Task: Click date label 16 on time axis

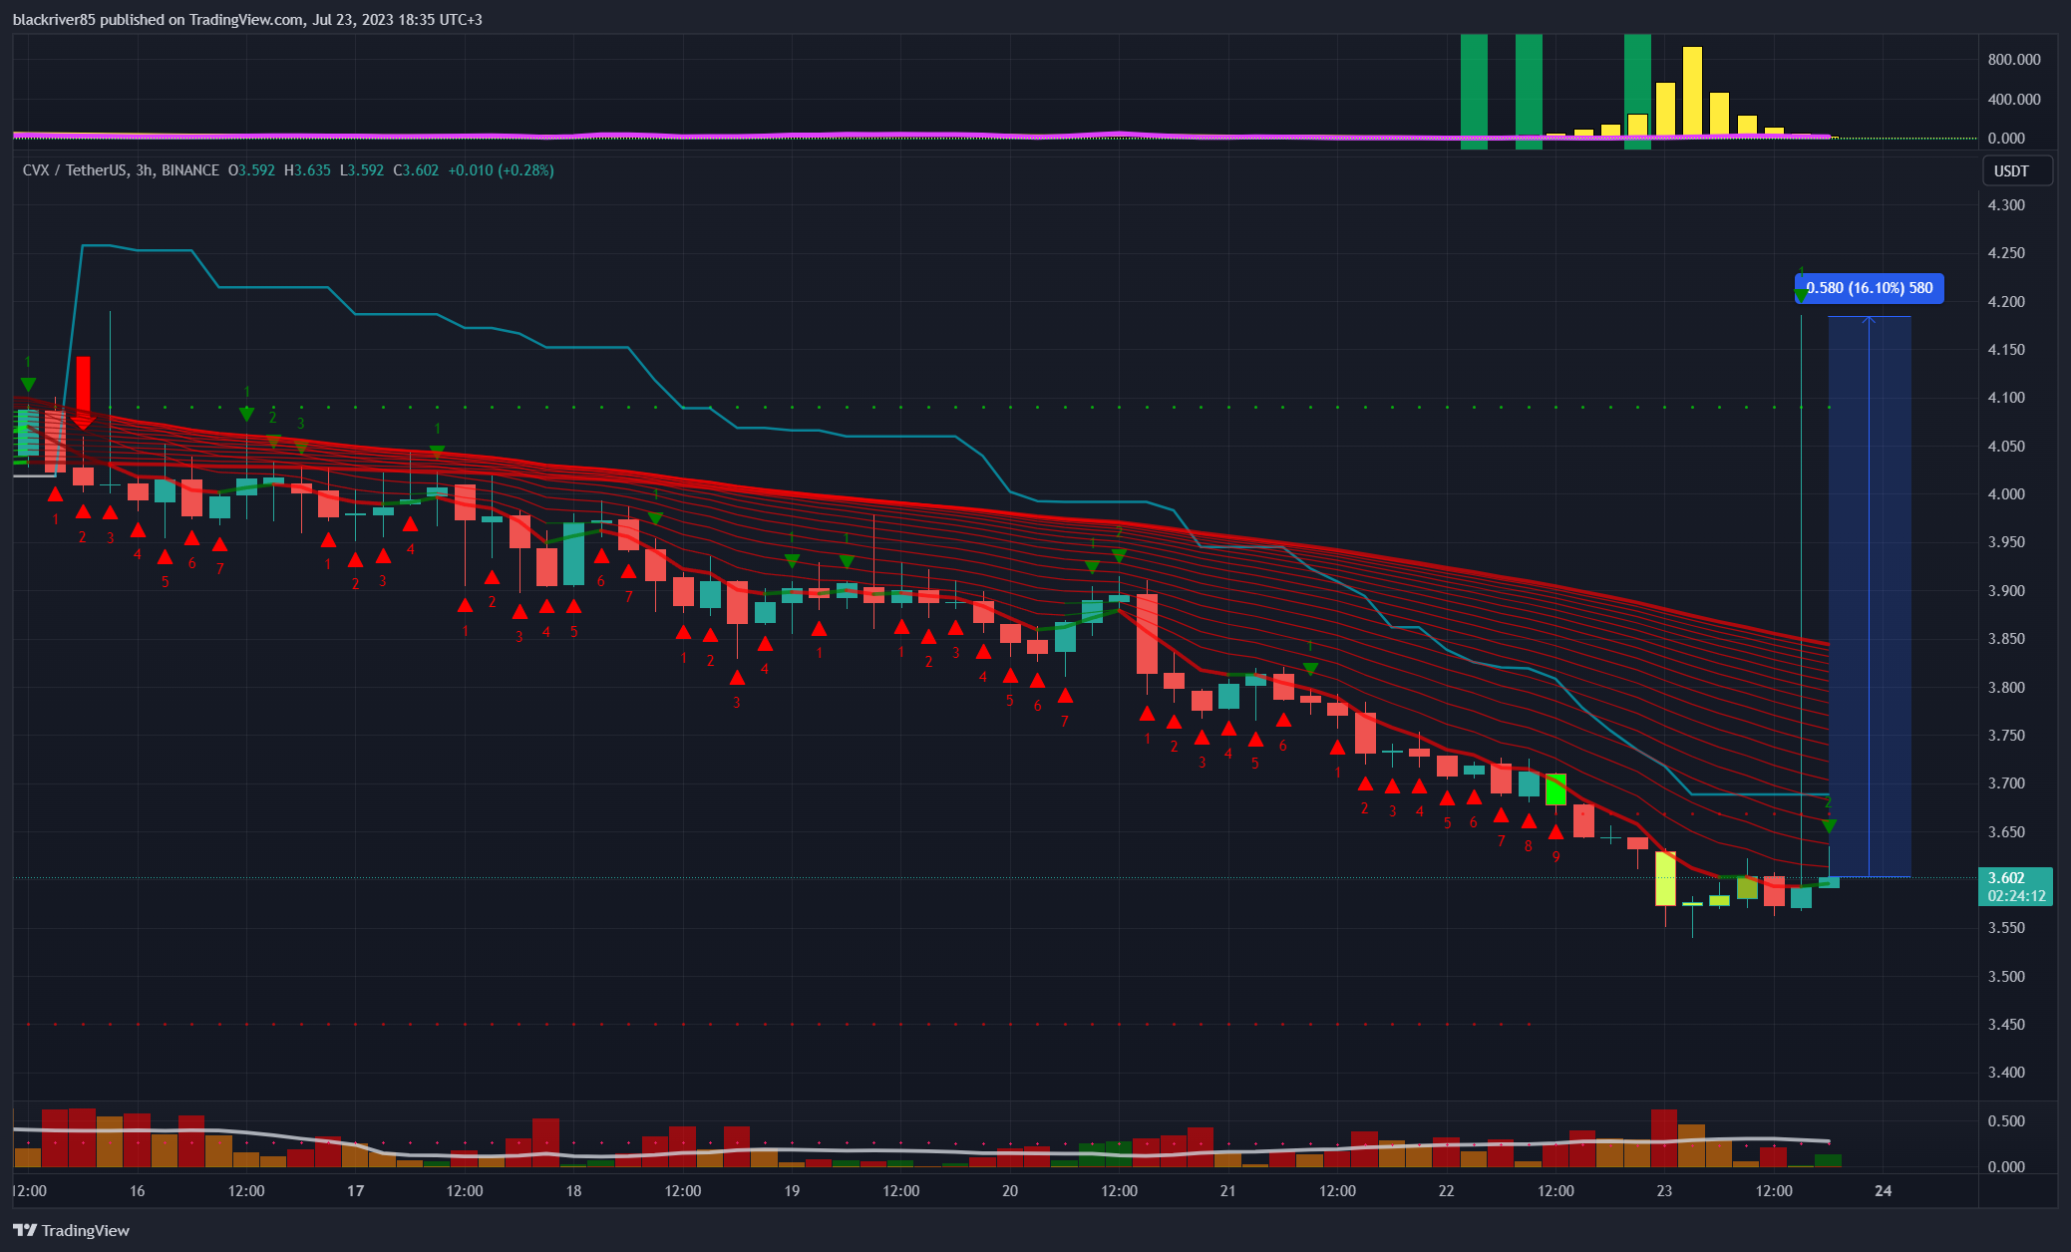Action: 138,1191
